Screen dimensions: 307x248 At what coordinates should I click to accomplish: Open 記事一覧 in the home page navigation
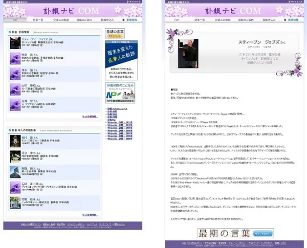click(x=38, y=20)
